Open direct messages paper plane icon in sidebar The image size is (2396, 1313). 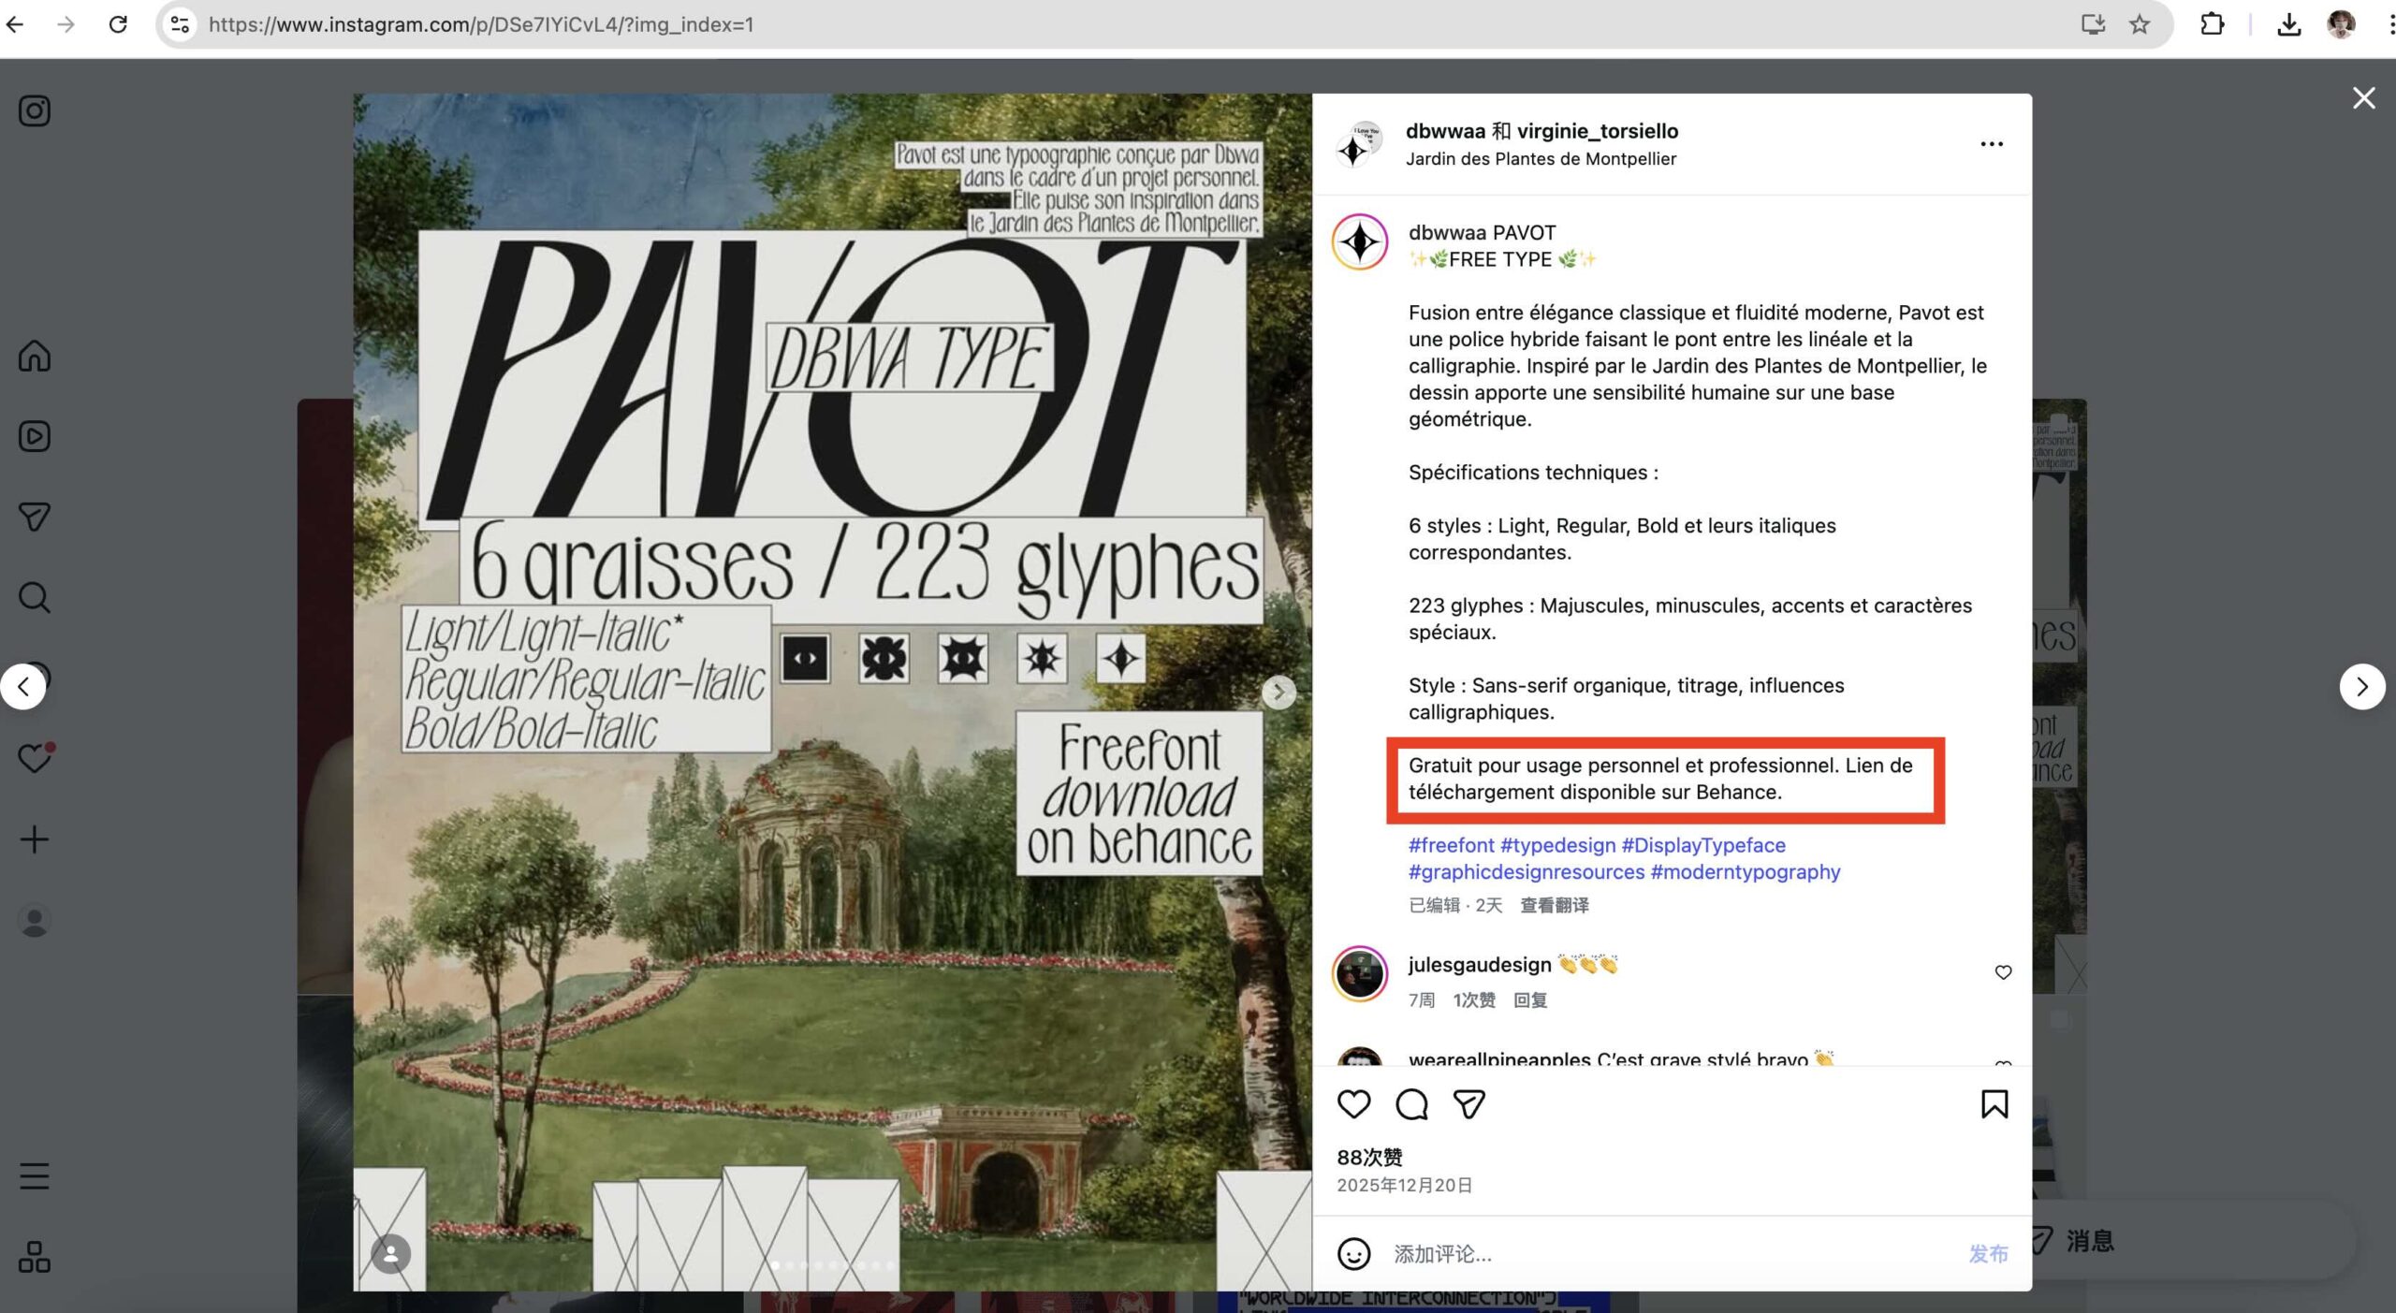click(35, 517)
